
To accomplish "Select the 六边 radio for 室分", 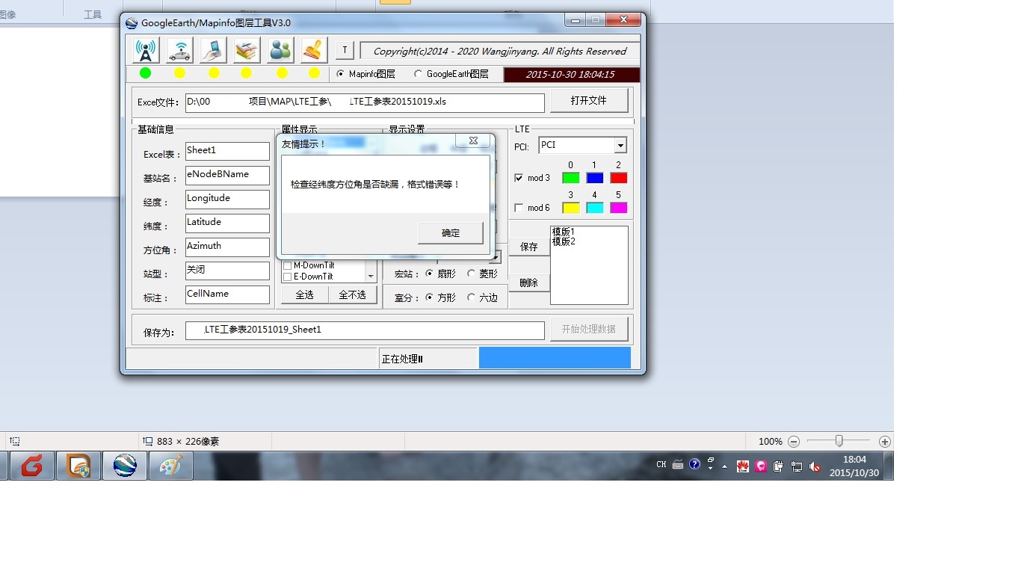I will 471,297.
